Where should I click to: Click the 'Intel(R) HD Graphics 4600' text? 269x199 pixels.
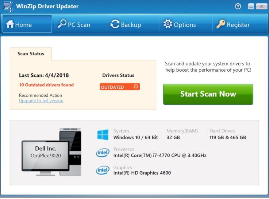pos(142,173)
